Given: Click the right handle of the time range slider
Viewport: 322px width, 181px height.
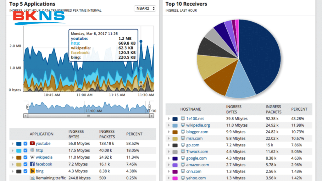Looking at the screenshot, I should click(x=149, y=107).
